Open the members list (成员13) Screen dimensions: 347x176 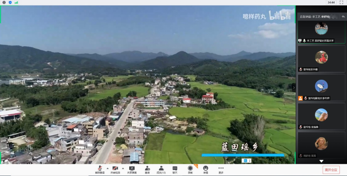161,170
